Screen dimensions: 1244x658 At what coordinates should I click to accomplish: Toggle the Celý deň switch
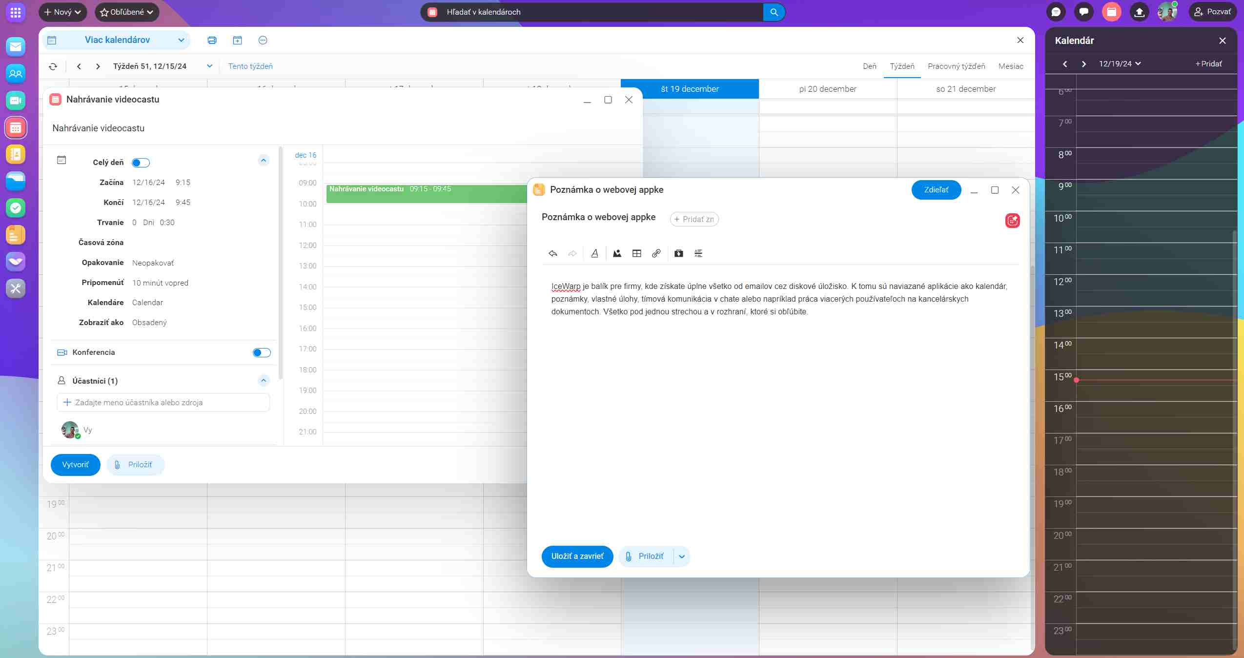(x=141, y=163)
